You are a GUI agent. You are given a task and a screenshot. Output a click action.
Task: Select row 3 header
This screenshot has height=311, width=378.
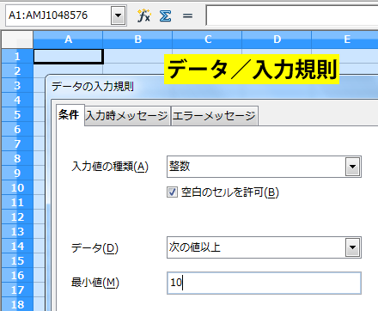click(x=17, y=86)
